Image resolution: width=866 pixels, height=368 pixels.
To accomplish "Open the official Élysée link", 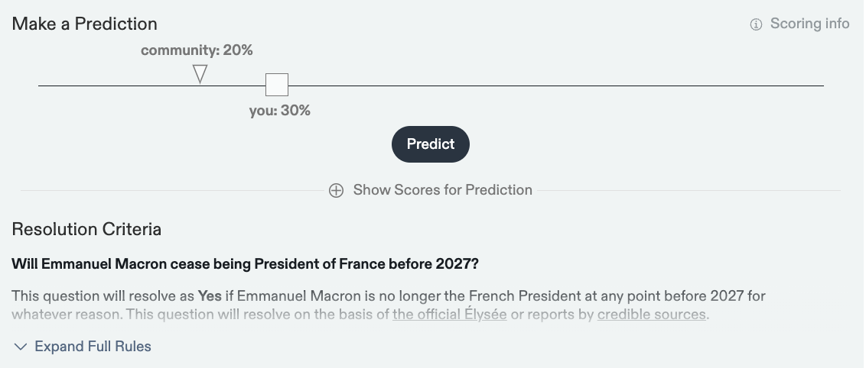I will coord(449,314).
